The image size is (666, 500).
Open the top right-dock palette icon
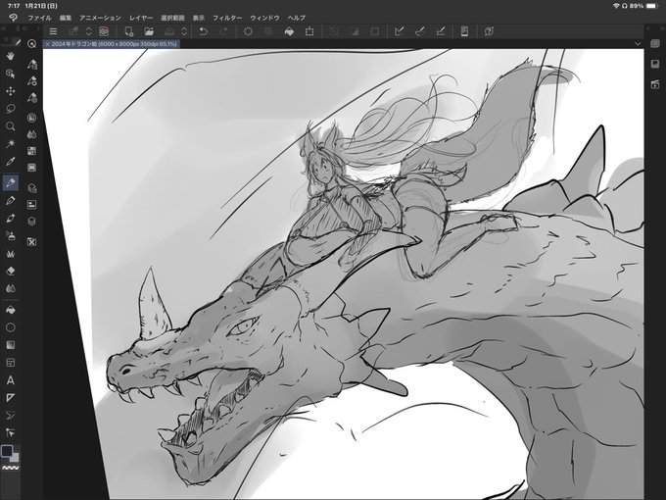(x=655, y=44)
